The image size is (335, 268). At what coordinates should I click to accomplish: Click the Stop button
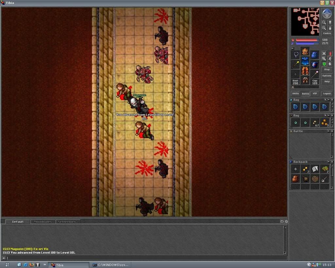[x=327, y=69]
